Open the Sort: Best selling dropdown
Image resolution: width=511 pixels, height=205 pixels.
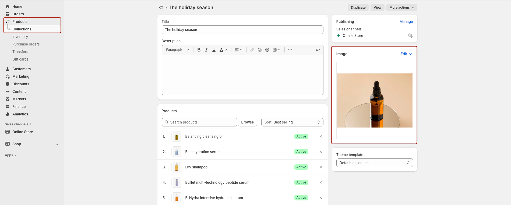[292, 122]
